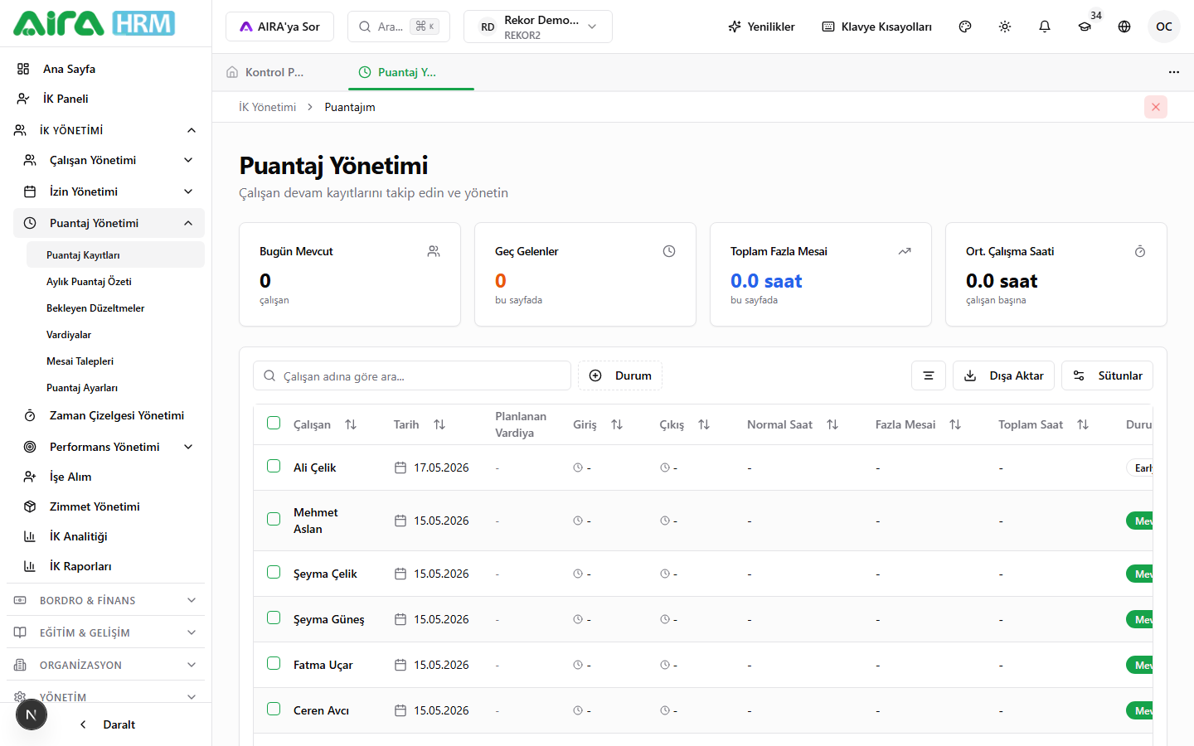Sort by Çalışan column arrows
This screenshot has width=1194, height=746.
(x=351, y=424)
